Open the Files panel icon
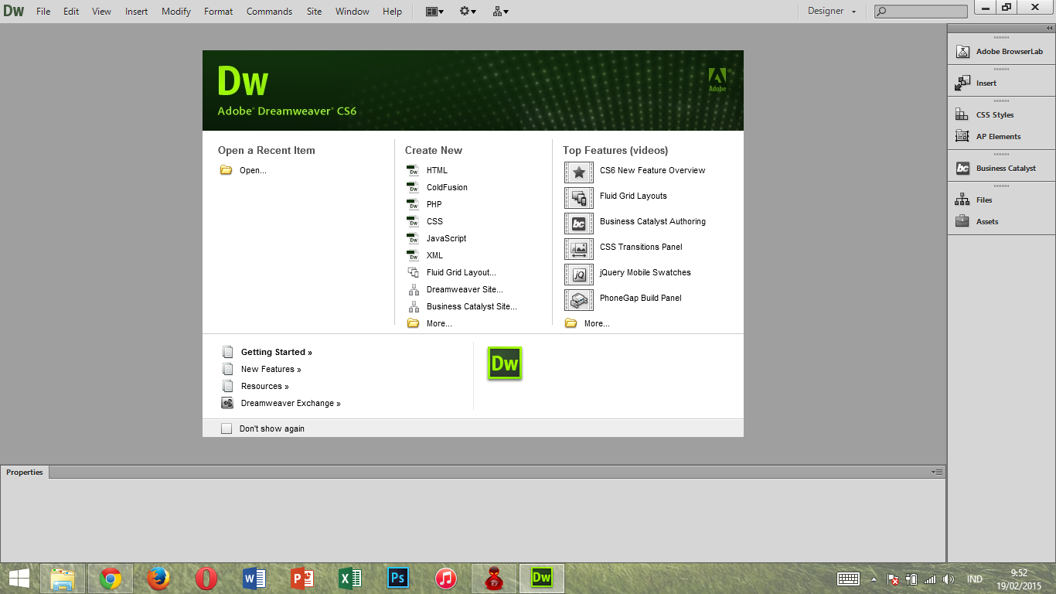Image resolution: width=1056 pixels, height=594 pixels. click(x=962, y=200)
